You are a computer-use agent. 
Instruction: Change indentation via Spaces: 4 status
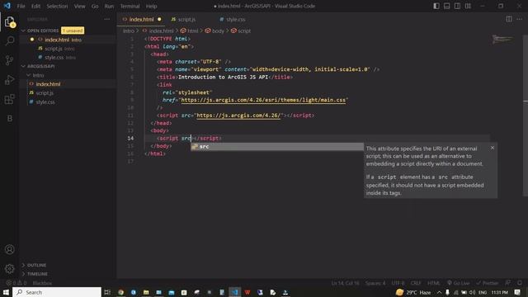tap(375, 283)
